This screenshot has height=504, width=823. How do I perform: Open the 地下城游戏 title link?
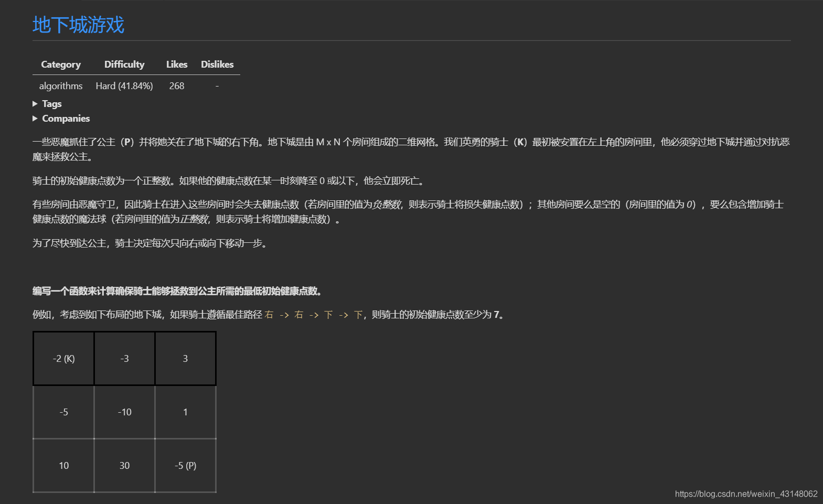point(78,25)
